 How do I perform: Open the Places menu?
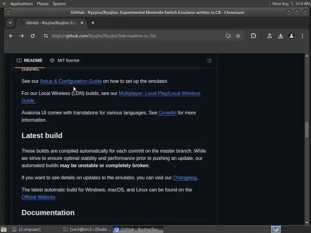43,4
